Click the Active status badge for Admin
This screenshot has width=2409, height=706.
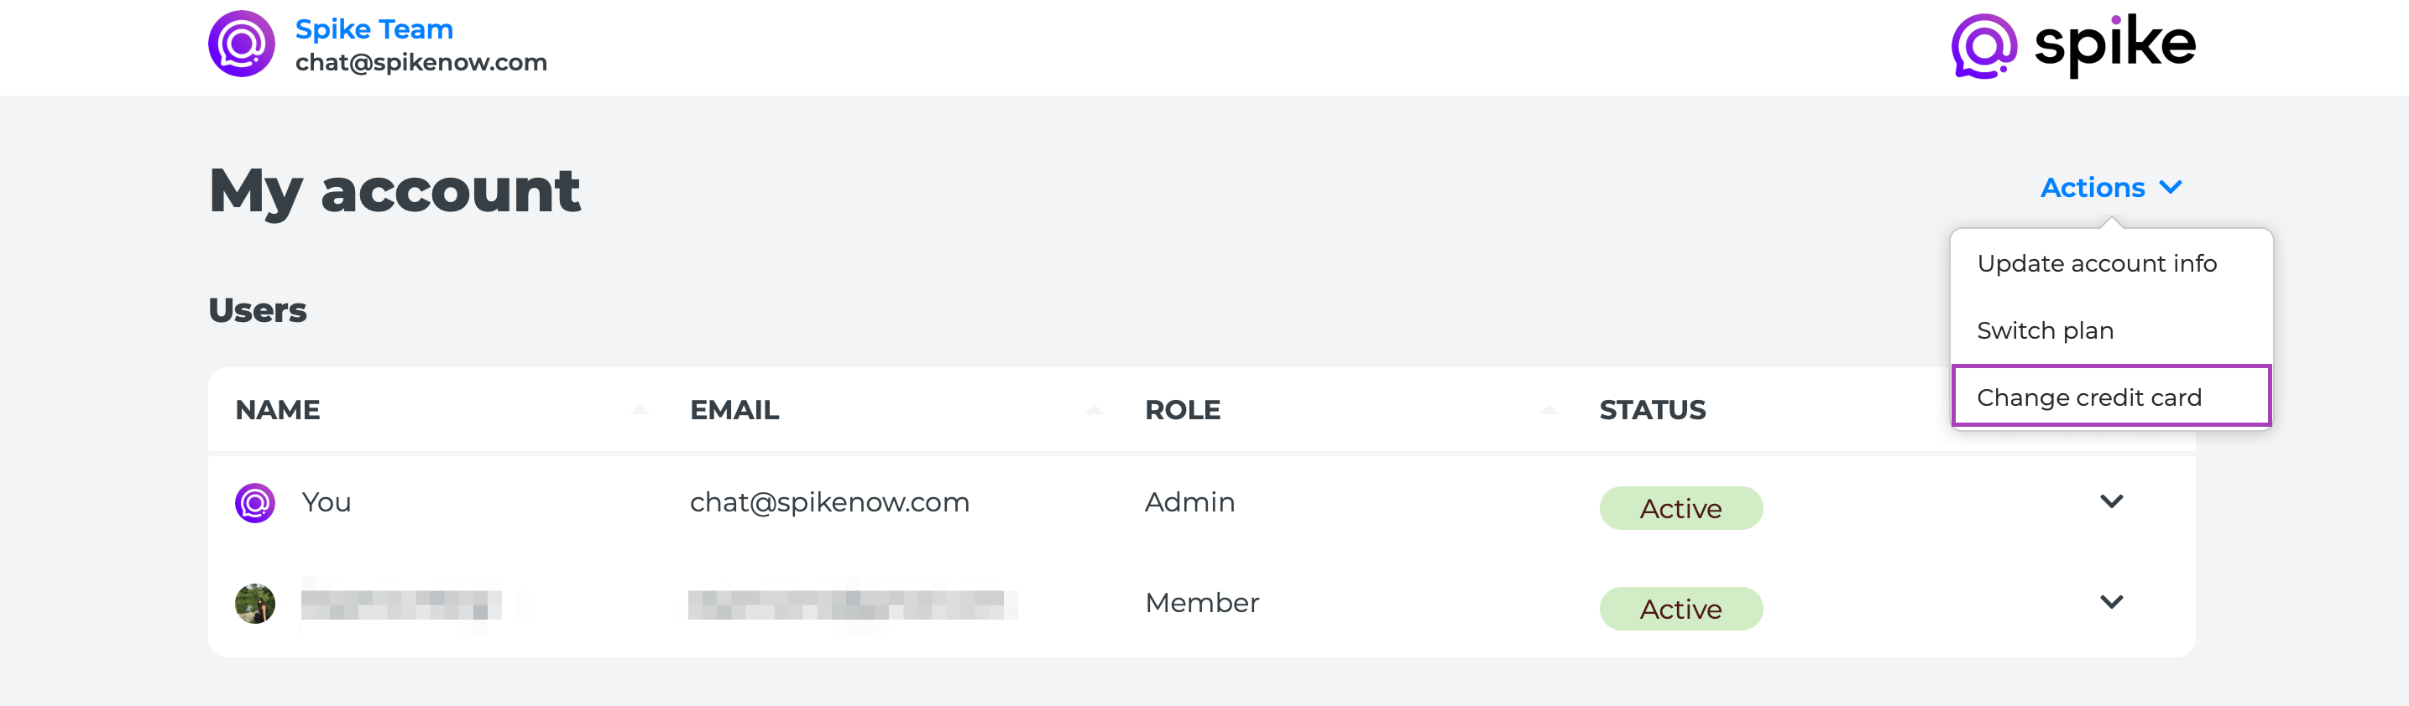[x=1680, y=508]
